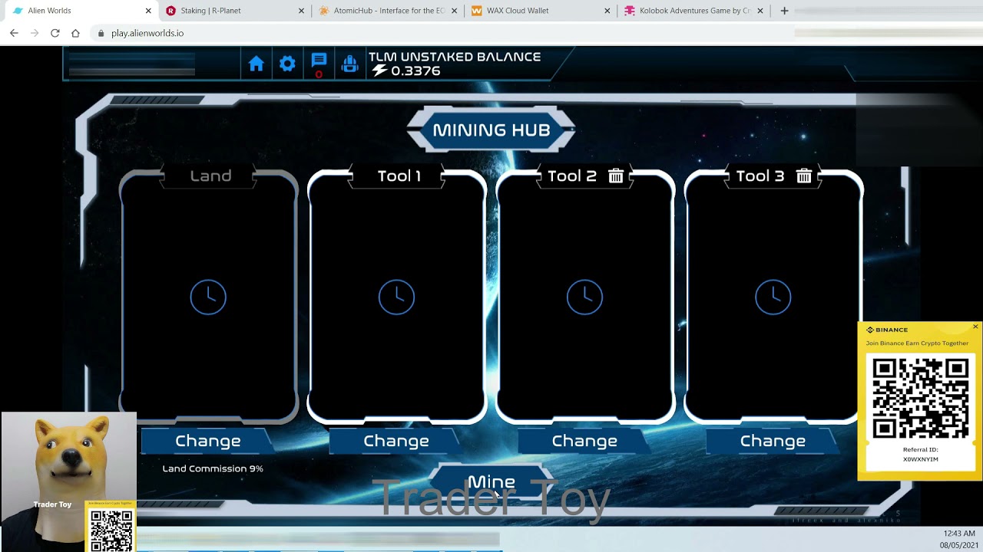Close the AtomicHub tab
Viewport: 983px width, 552px height.
click(x=455, y=11)
